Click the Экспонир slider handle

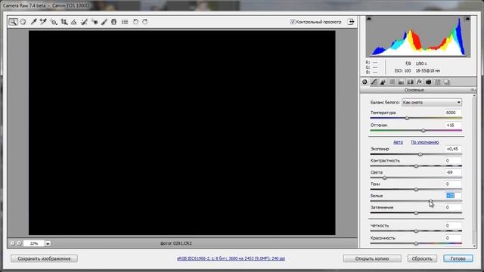[x=420, y=154]
